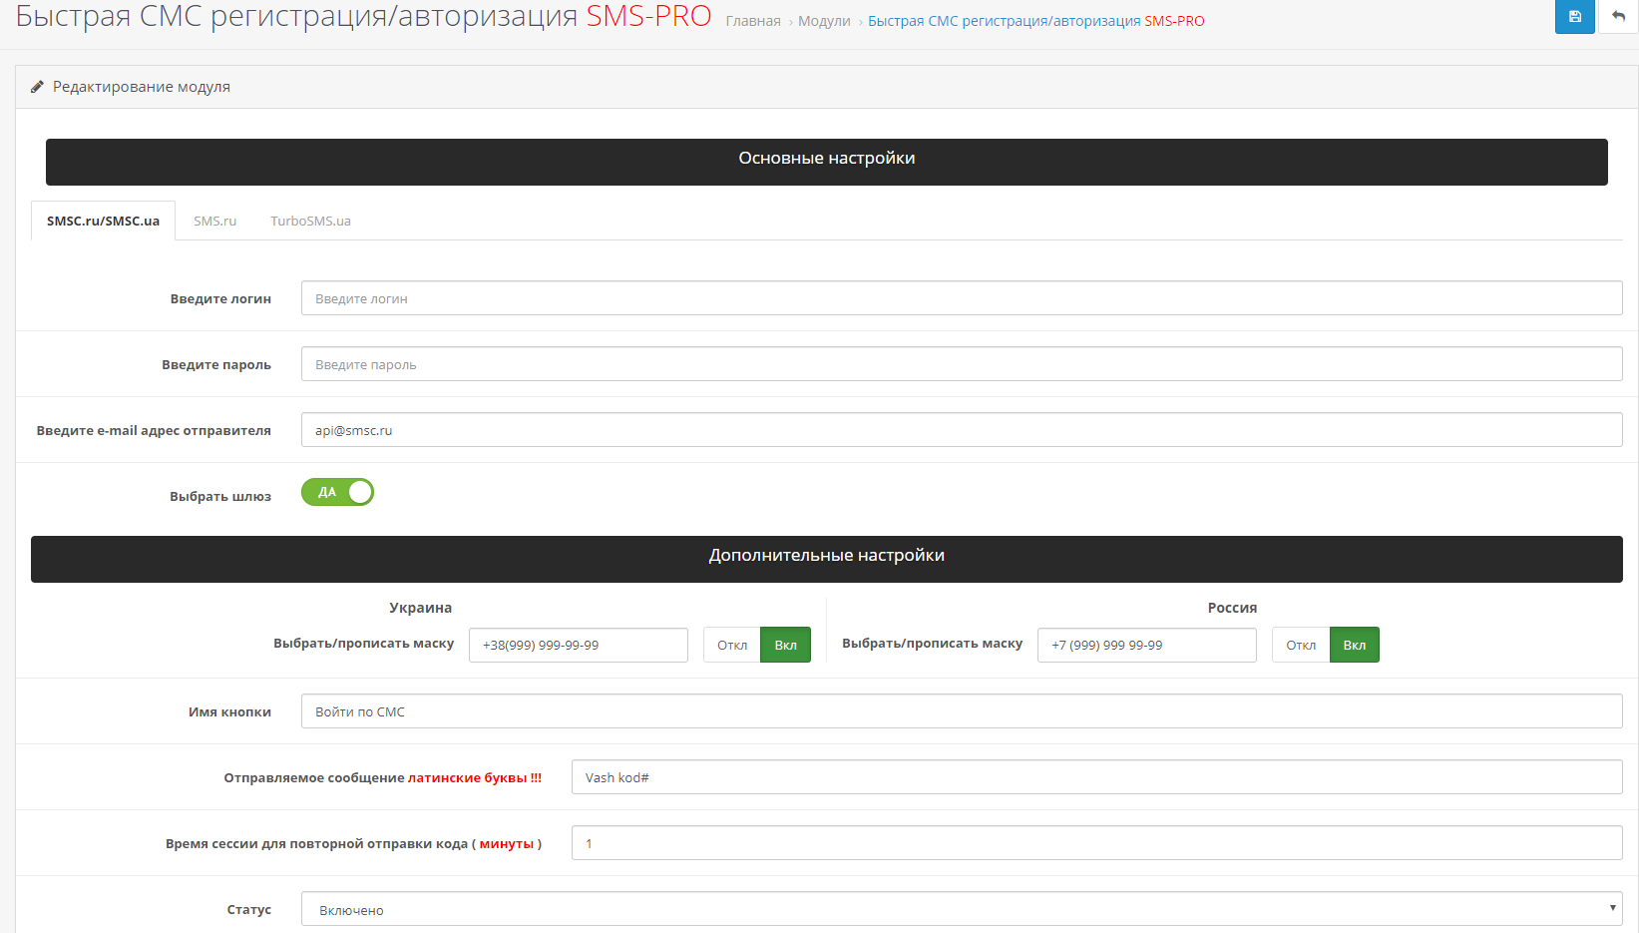Click the back arrow icon button
The image size is (1639, 933).
(1618, 16)
